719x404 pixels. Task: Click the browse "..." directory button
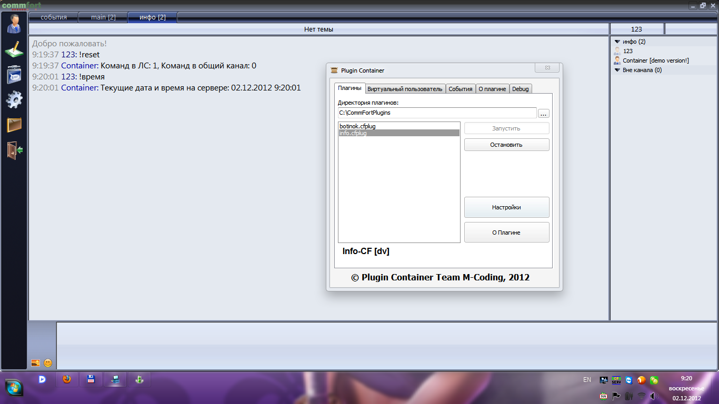[x=544, y=113]
